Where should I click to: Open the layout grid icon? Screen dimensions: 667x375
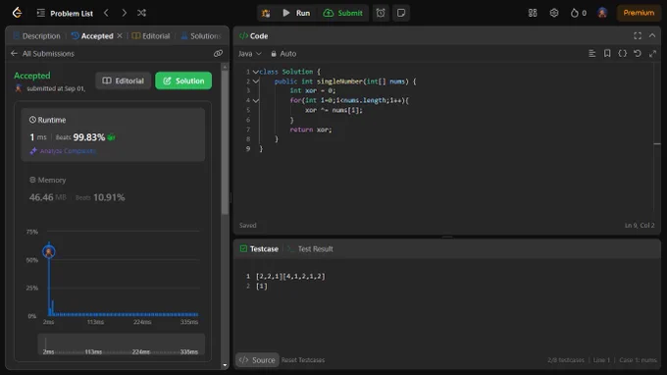click(x=533, y=13)
